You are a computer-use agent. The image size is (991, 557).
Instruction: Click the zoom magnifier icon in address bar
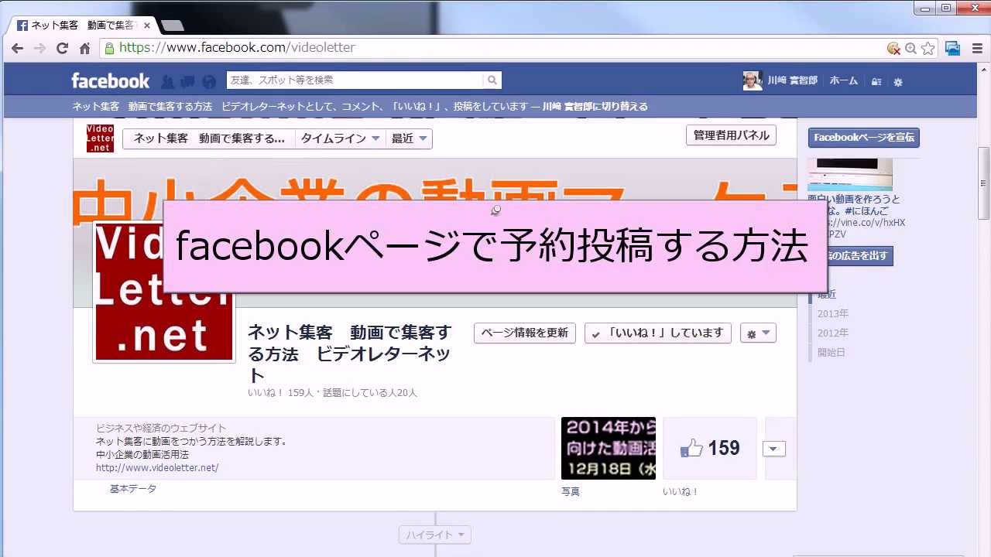[x=910, y=48]
